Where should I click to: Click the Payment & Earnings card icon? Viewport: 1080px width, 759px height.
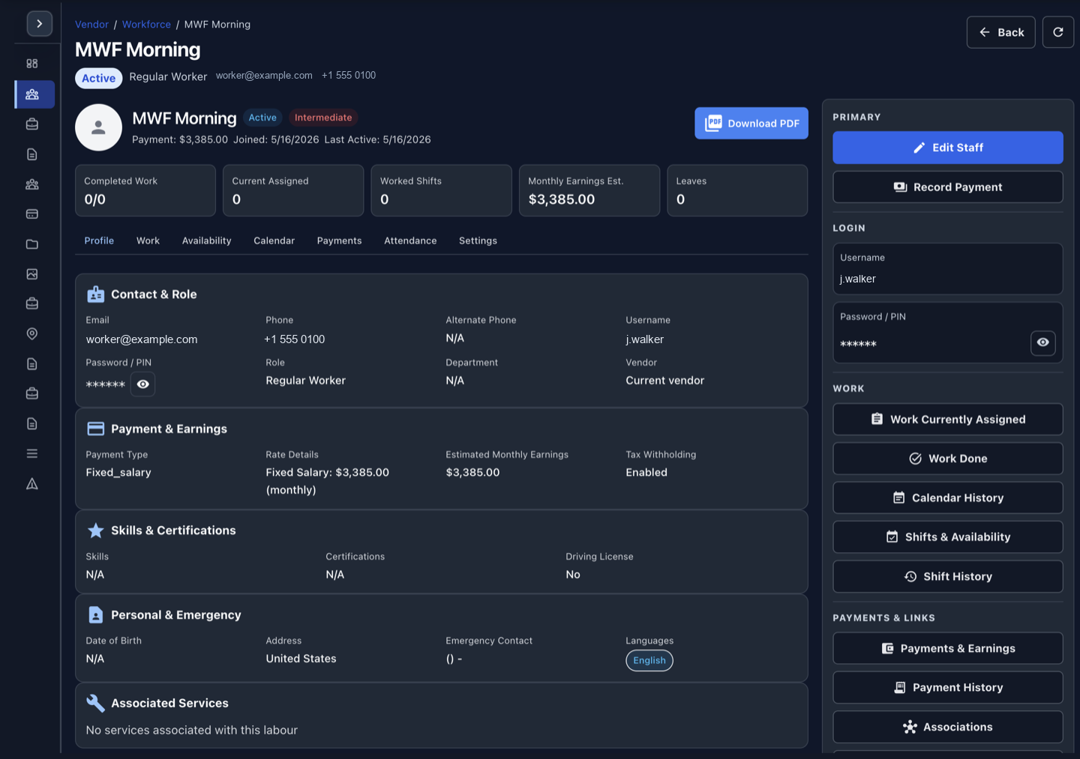tap(96, 429)
